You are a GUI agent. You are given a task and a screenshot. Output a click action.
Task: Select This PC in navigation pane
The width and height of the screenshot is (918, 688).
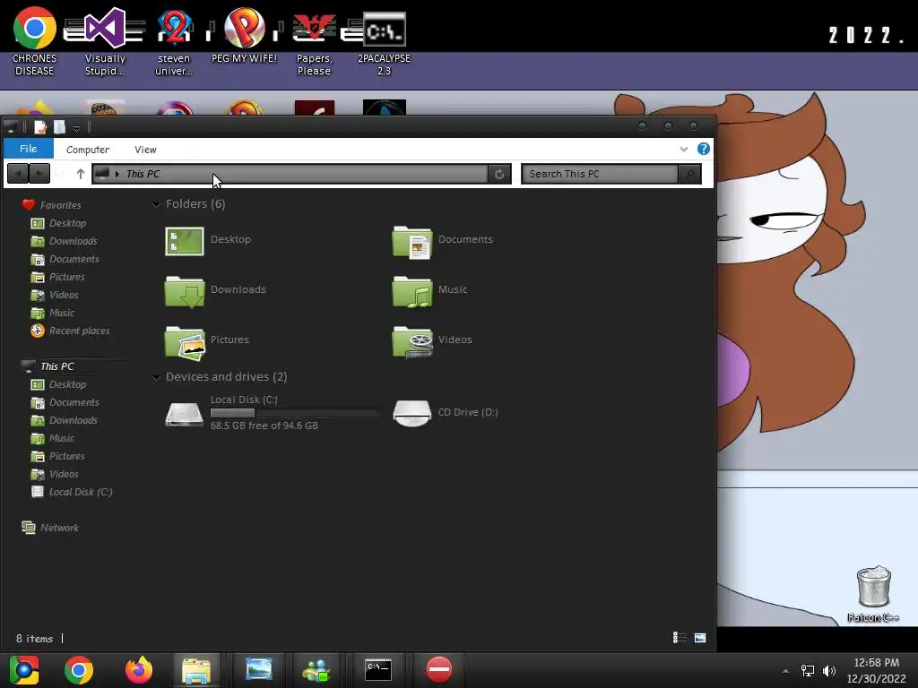[x=56, y=366]
